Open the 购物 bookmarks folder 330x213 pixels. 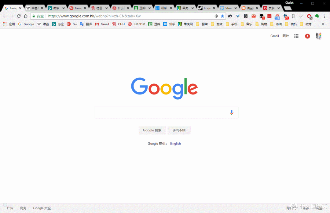tap(261, 24)
